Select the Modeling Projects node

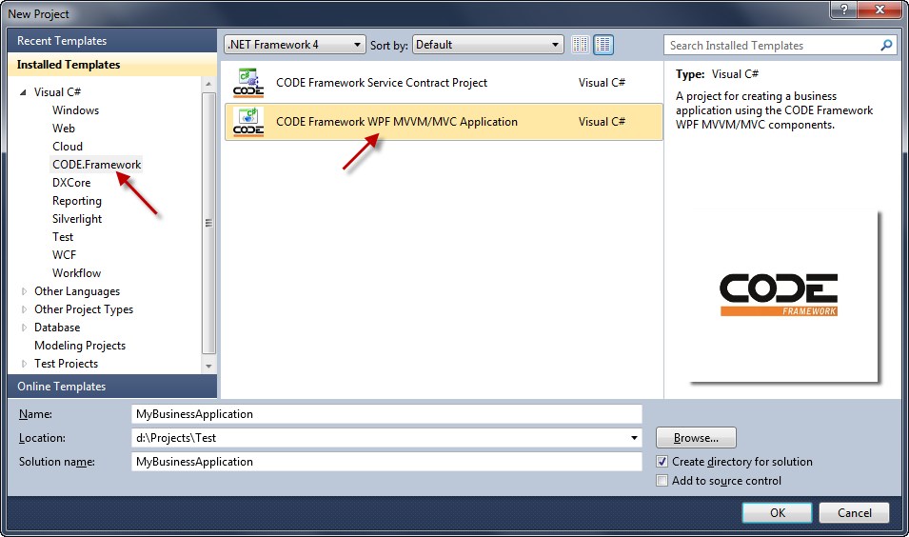80,345
